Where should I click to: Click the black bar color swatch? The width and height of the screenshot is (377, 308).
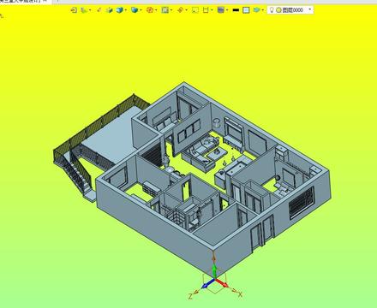(236, 10)
